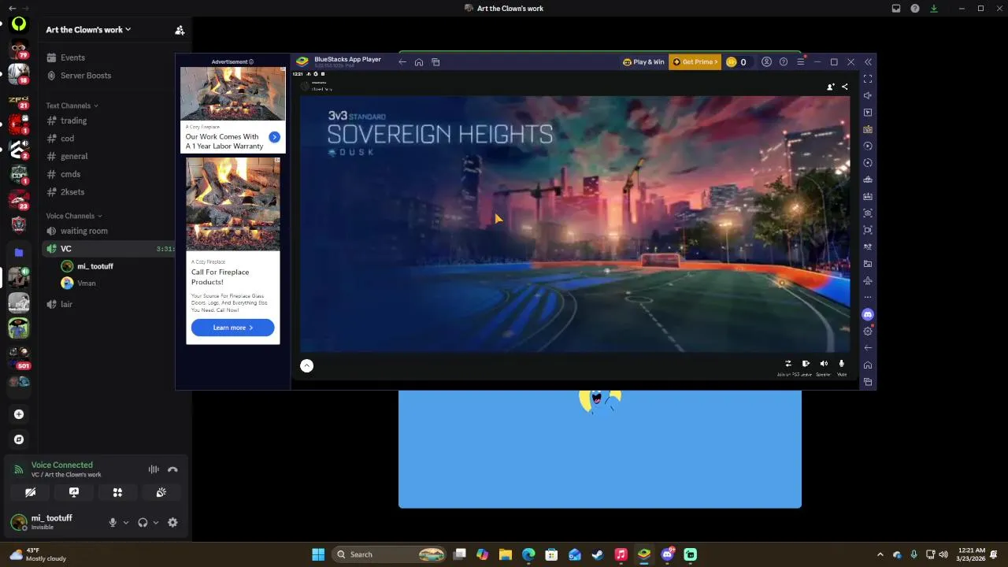
Task: Select mi_tootuff in the VC member list
Action: (x=94, y=266)
